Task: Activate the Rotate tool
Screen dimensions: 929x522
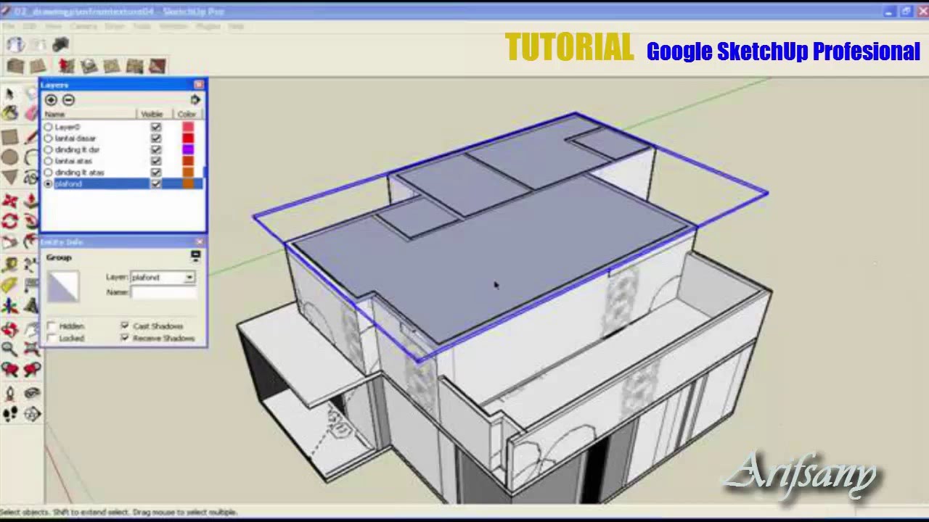Action: pyautogui.click(x=9, y=222)
